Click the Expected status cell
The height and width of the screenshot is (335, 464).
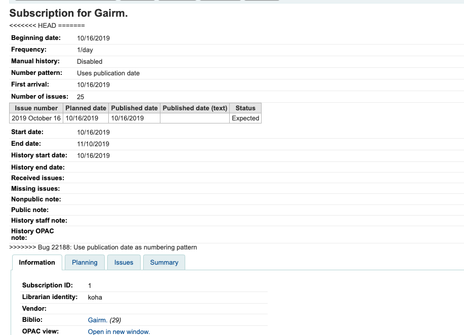point(245,118)
